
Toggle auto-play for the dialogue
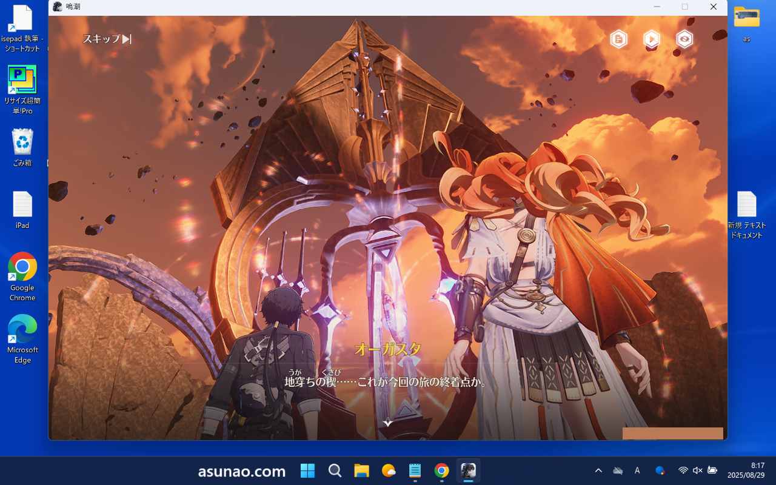tap(651, 39)
